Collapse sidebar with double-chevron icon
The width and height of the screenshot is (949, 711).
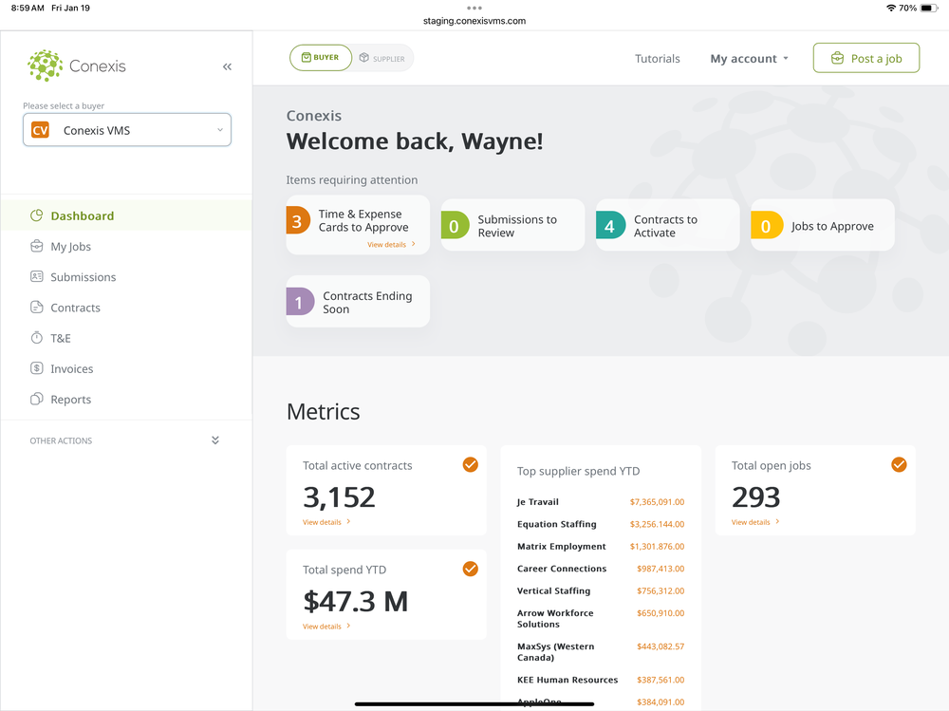coord(227,66)
